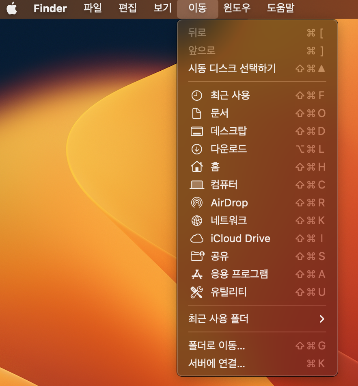This screenshot has width=358, height=386.
Task: Open the 윈도우 menu
Action: 236,9
